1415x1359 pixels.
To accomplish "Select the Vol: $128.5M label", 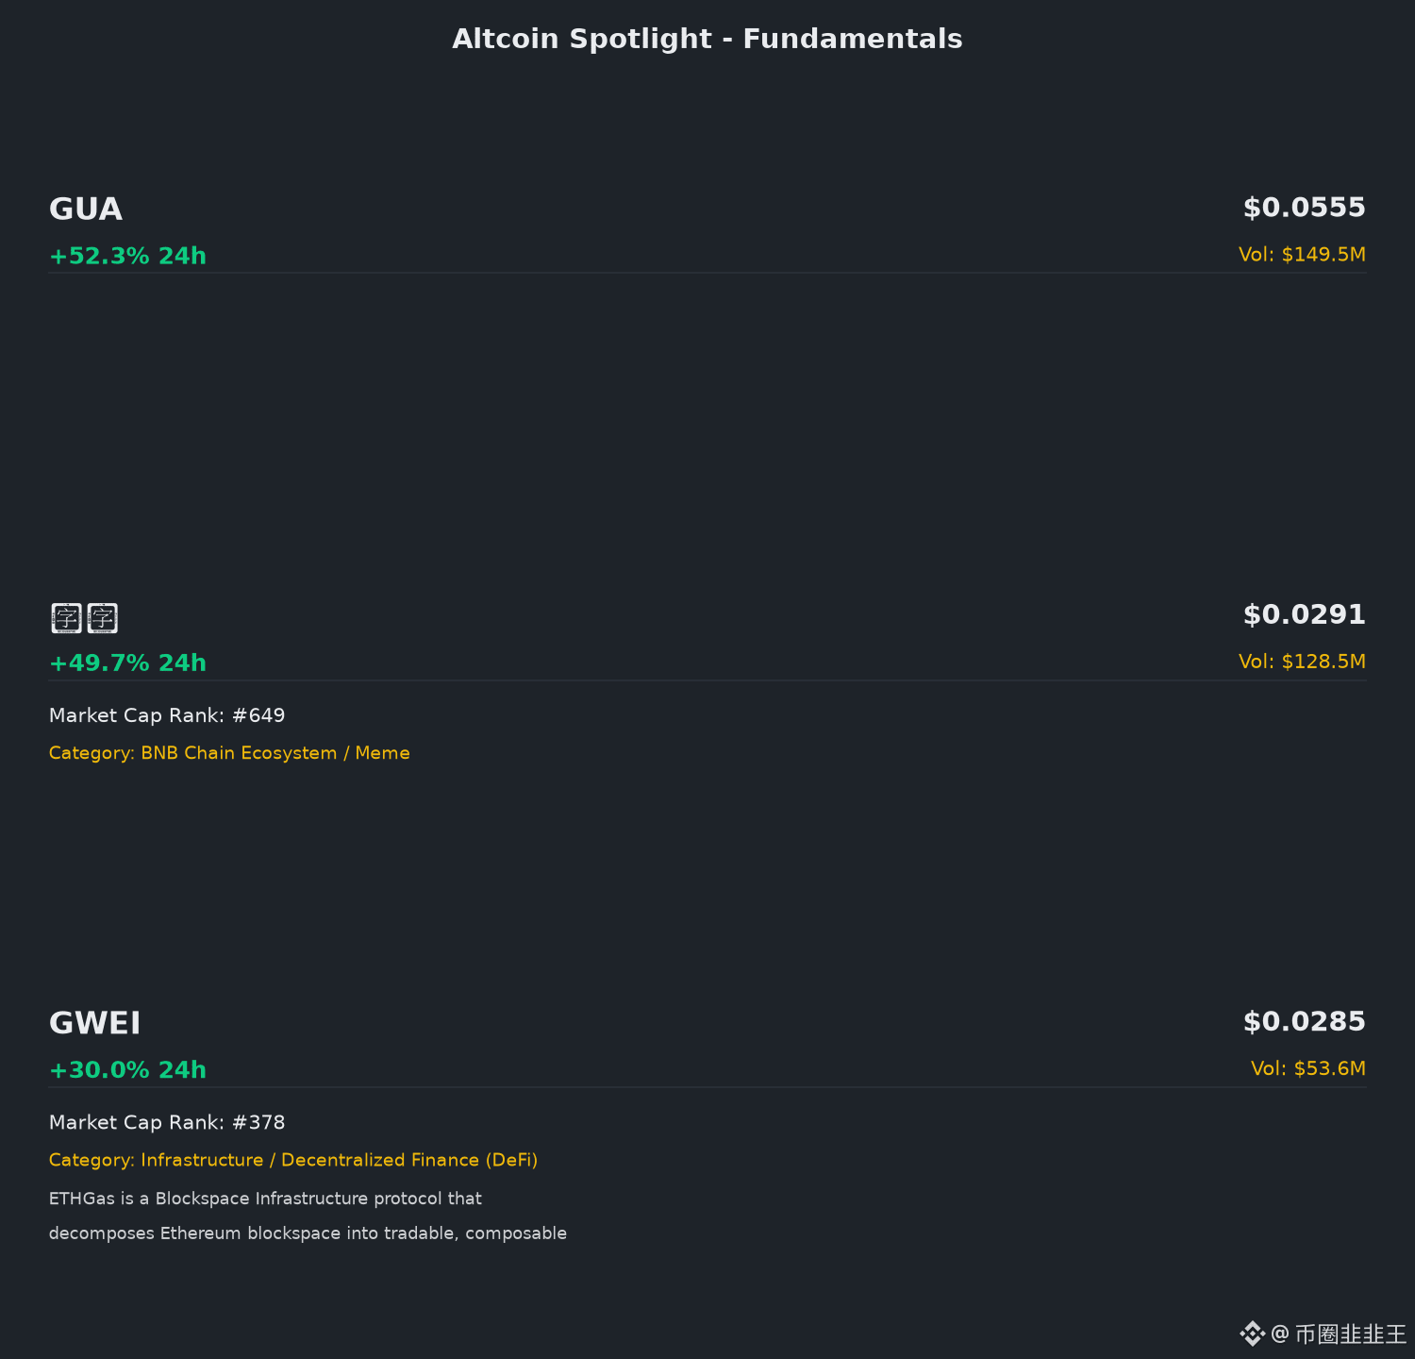I will tap(1302, 662).
